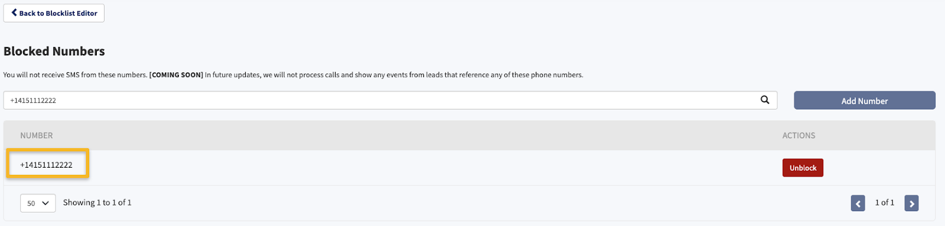Viewport: 945px width, 226px height.
Task: Click the Blocked Numbers heading
Action: point(54,51)
